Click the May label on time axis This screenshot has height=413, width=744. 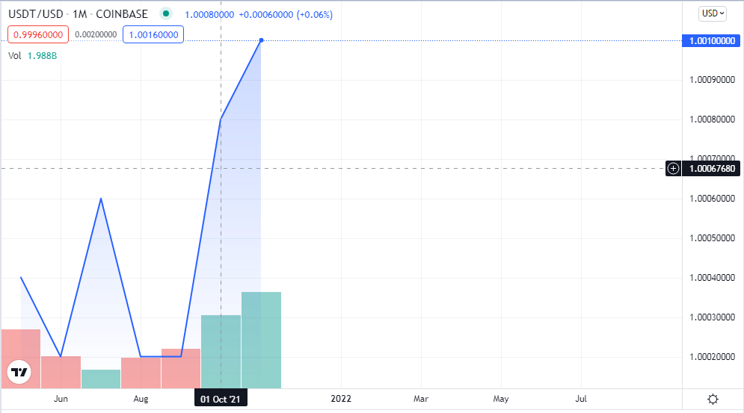501,399
